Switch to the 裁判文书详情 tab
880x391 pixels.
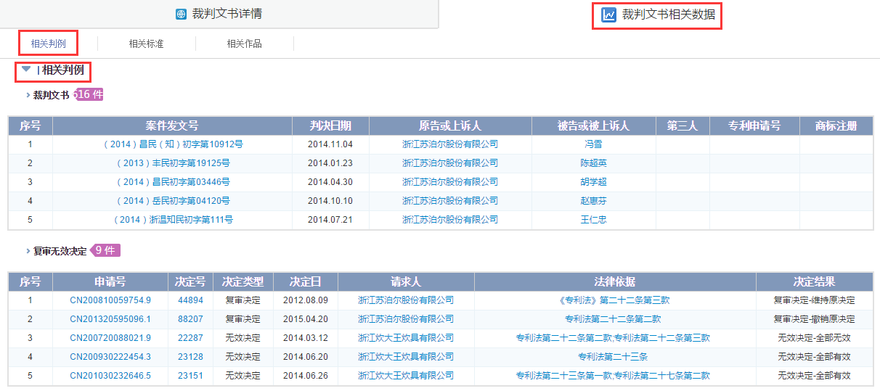(x=227, y=15)
